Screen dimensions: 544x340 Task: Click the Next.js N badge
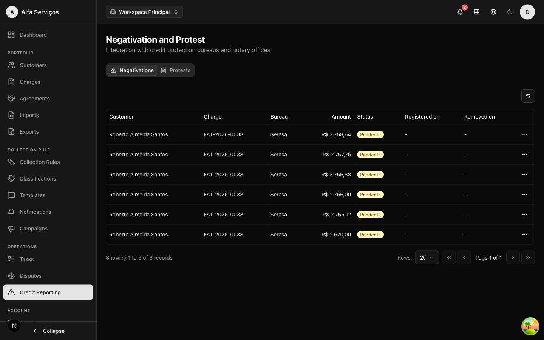(x=14, y=326)
